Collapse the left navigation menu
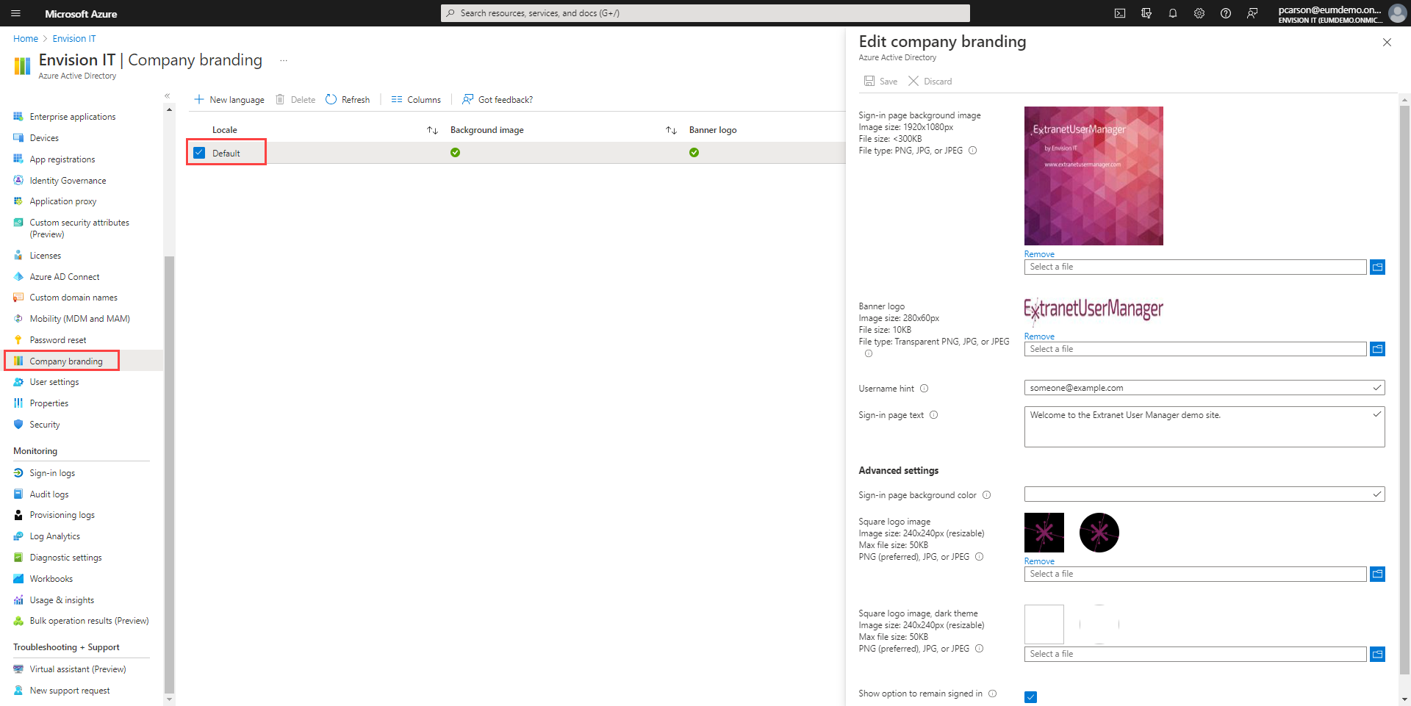Image resolution: width=1411 pixels, height=706 pixels. click(x=168, y=96)
